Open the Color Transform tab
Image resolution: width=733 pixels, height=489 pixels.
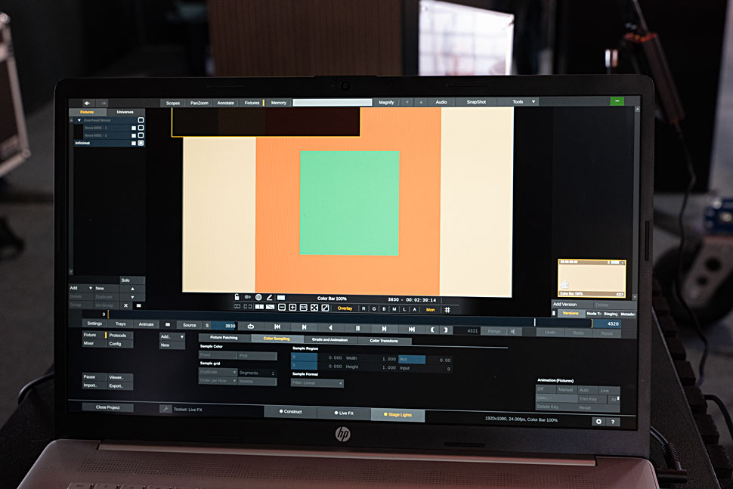384,341
